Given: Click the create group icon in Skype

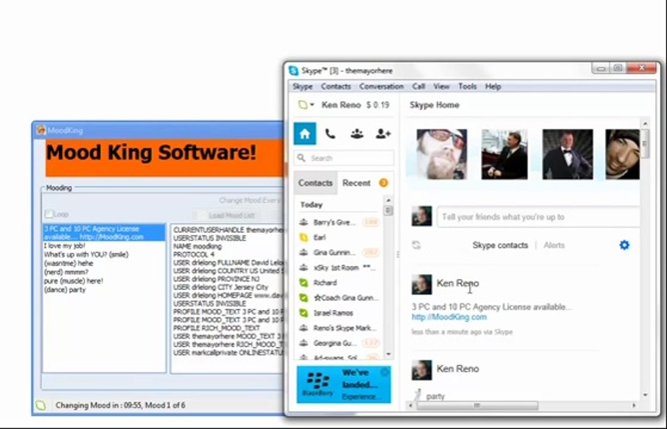Looking at the screenshot, I should (357, 134).
